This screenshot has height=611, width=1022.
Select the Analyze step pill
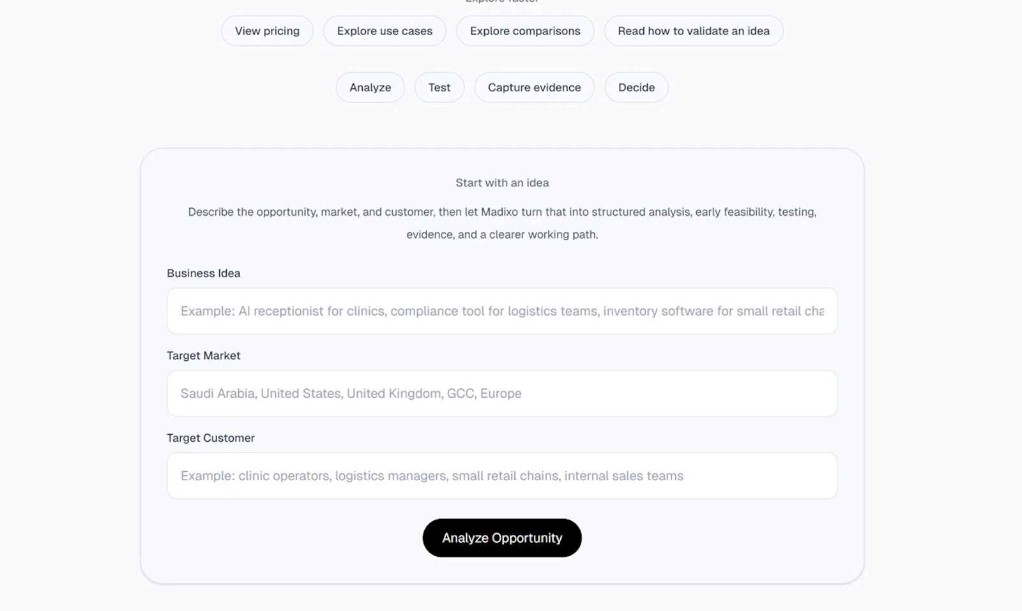pyautogui.click(x=370, y=87)
